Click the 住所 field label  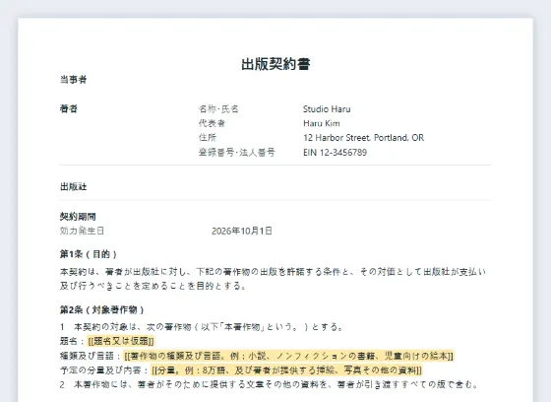[208, 138]
